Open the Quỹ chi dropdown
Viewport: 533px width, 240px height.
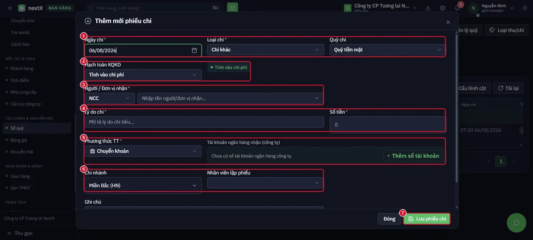coord(387,50)
